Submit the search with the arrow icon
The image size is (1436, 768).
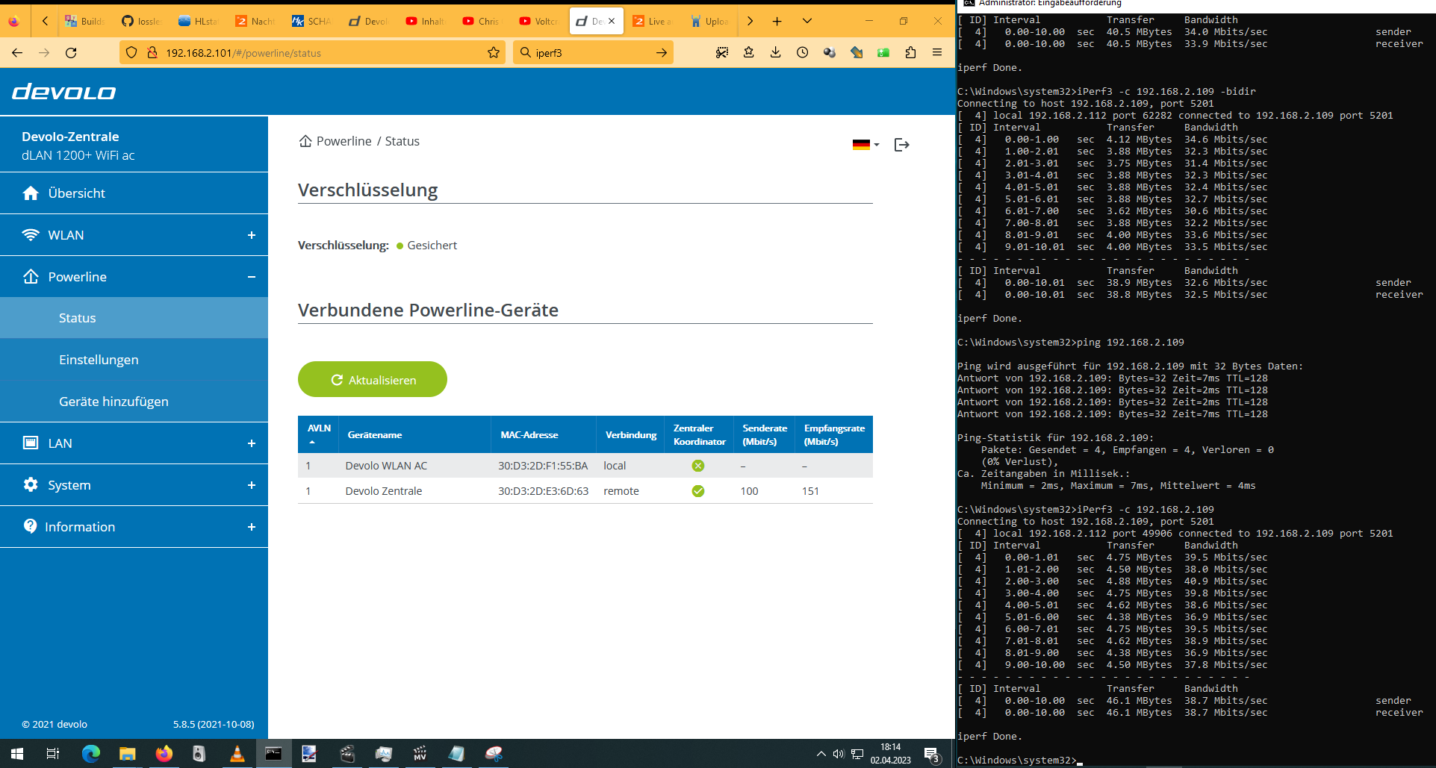point(662,52)
